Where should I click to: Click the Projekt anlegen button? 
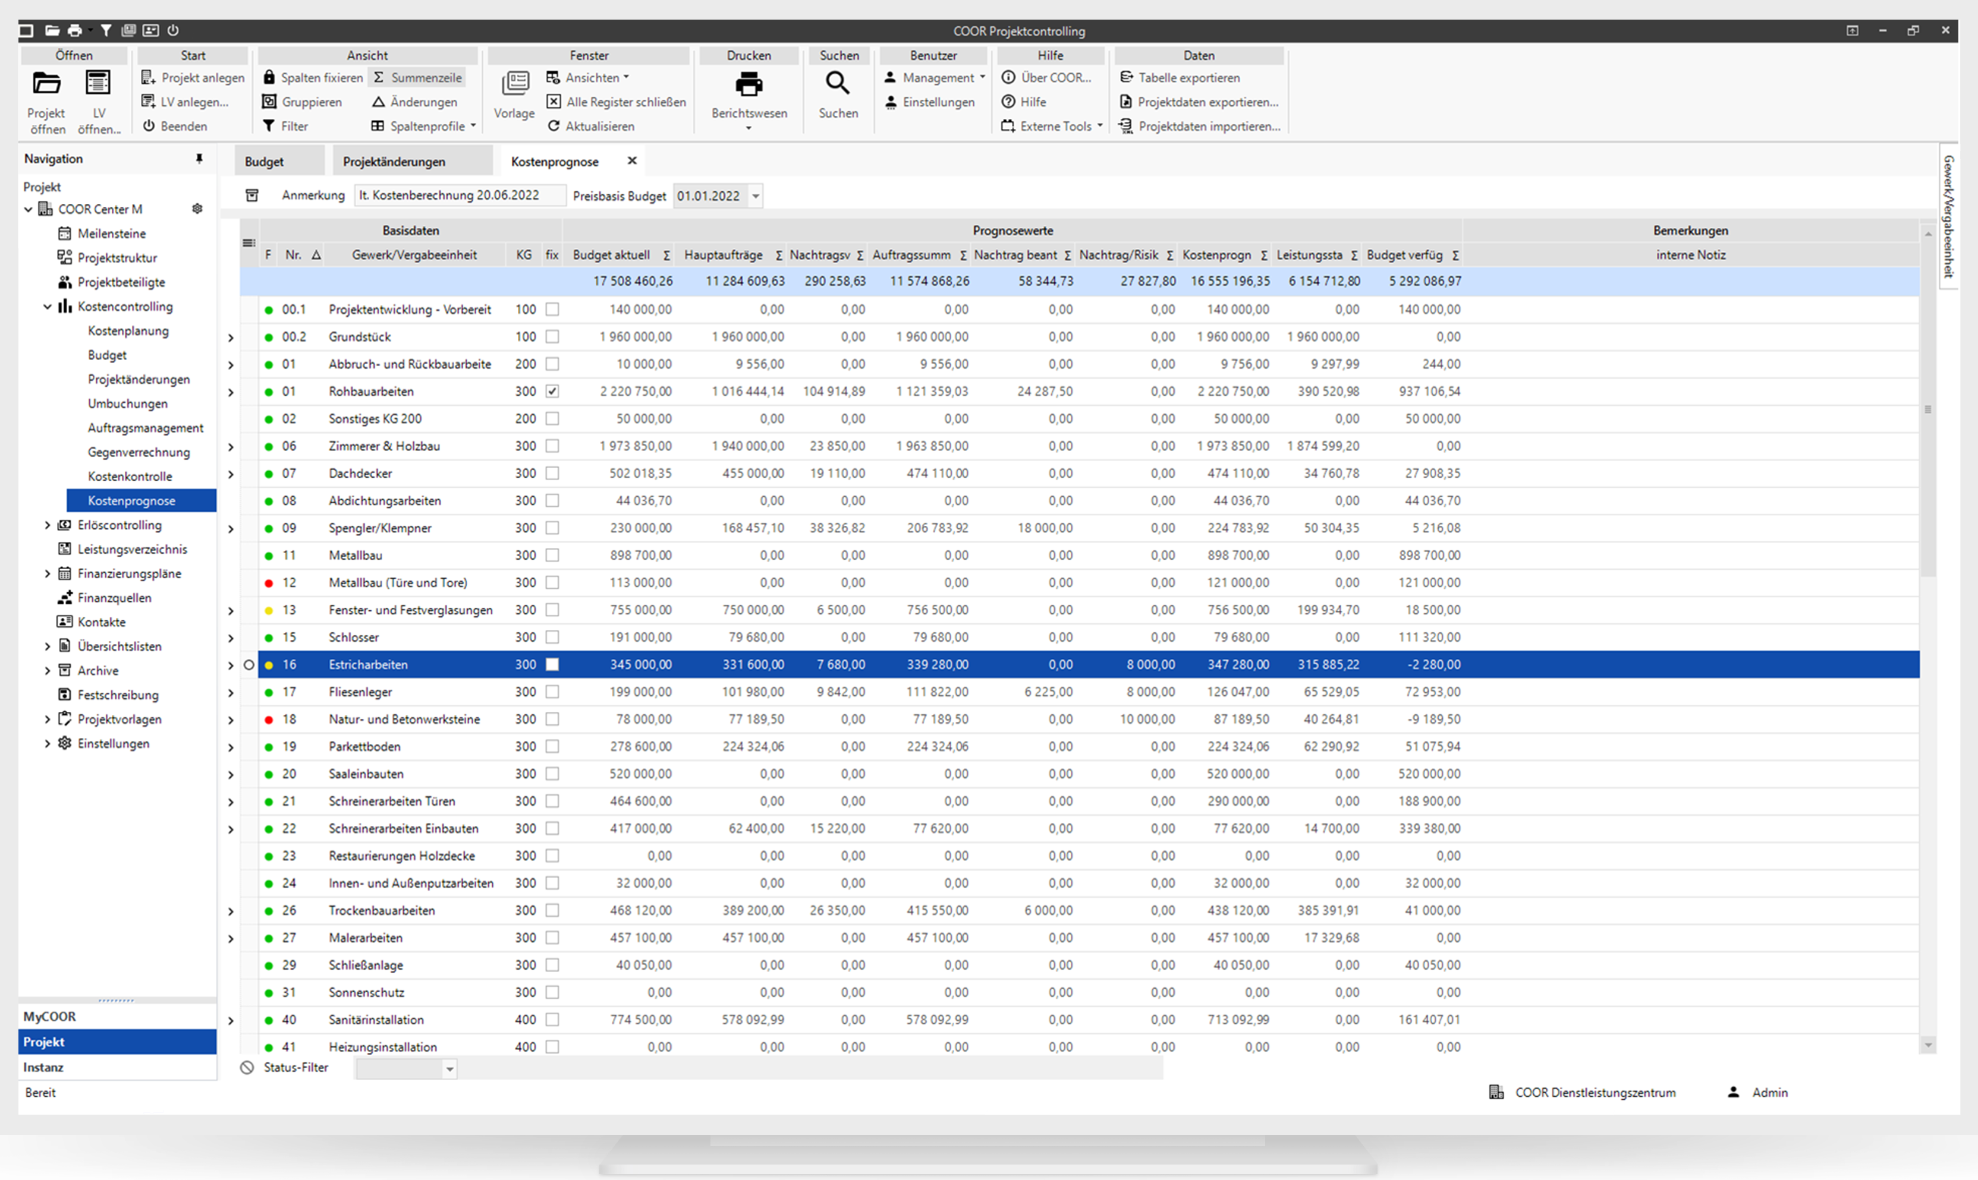(x=193, y=77)
